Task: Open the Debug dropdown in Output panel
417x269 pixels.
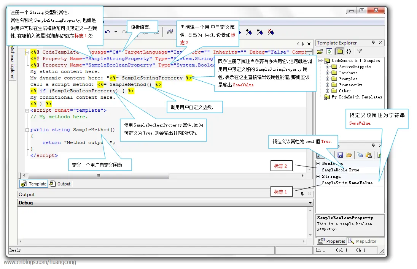Action: tap(310, 203)
